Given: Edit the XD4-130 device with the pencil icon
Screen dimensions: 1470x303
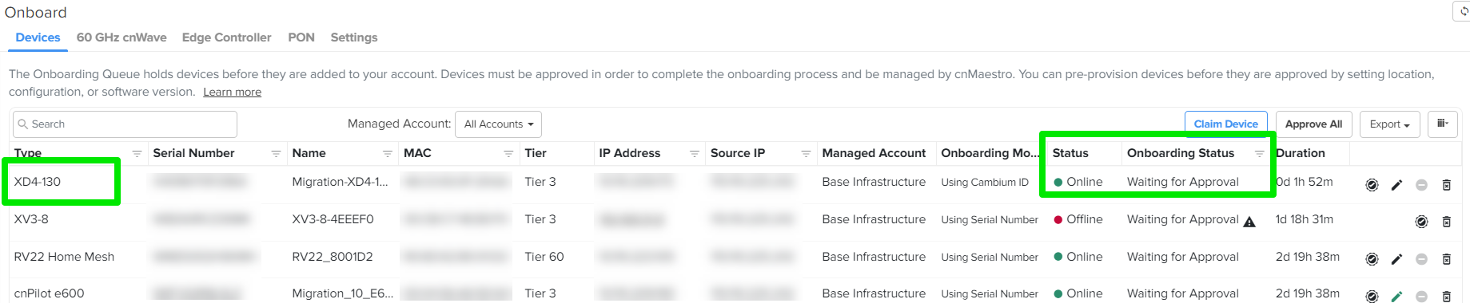Looking at the screenshot, I should [x=1396, y=185].
